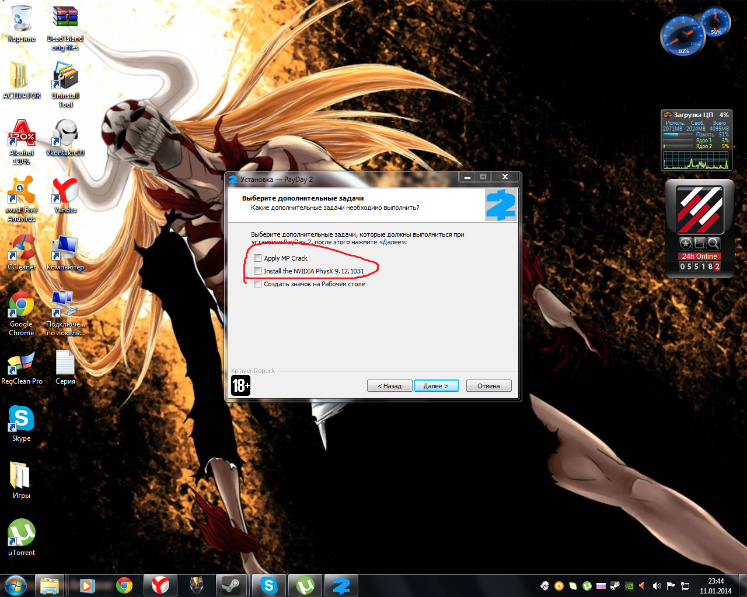Switch to Steam on the taskbar

232,585
